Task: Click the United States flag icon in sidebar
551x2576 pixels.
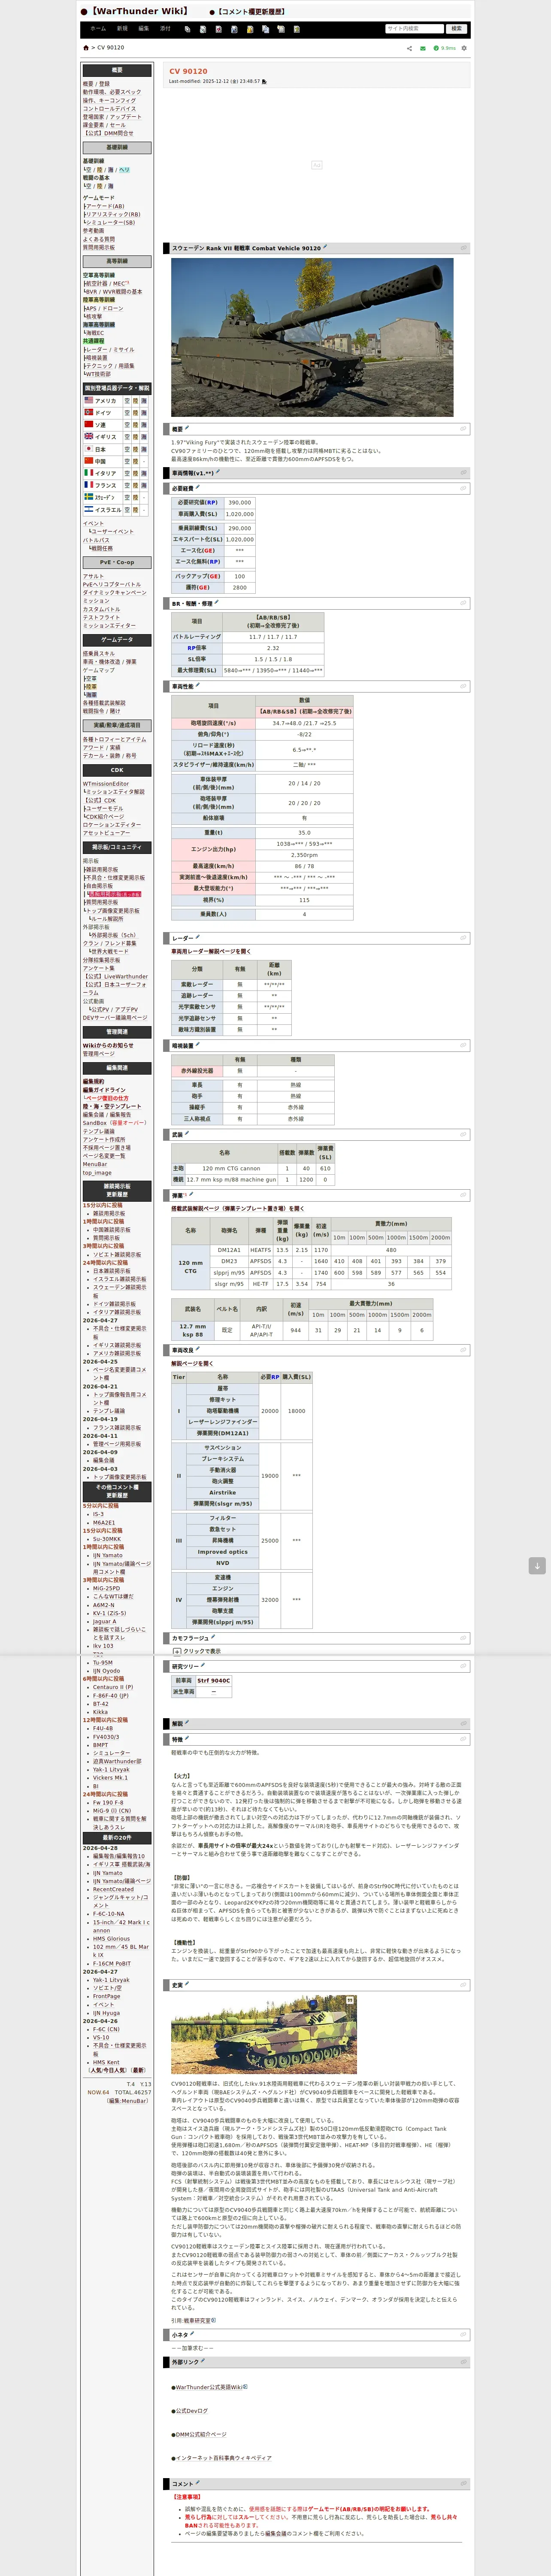Action: click(88, 400)
